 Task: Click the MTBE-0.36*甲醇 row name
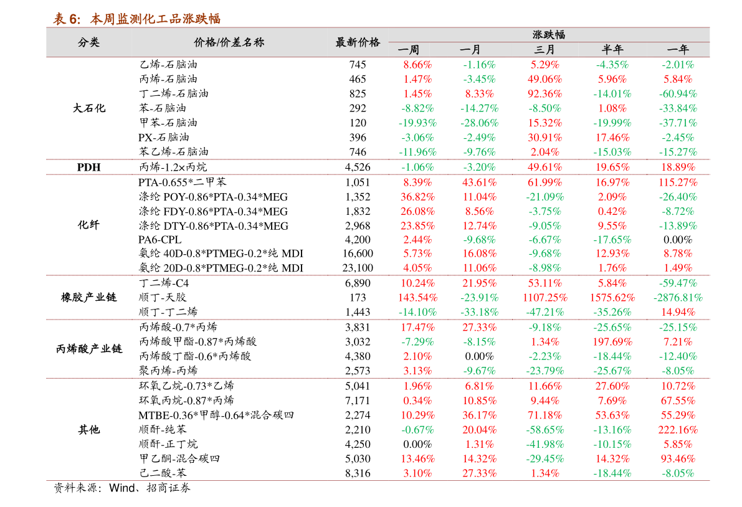pyautogui.click(x=216, y=415)
